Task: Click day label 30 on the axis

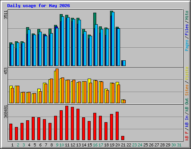Action: tap(173, 145)
